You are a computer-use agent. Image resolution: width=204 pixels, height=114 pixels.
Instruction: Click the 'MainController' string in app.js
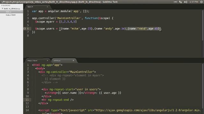[69, 18]
